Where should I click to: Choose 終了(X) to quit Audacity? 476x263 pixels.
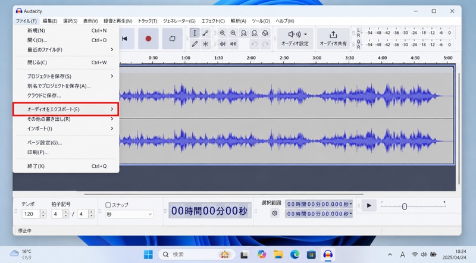point(66,166)
